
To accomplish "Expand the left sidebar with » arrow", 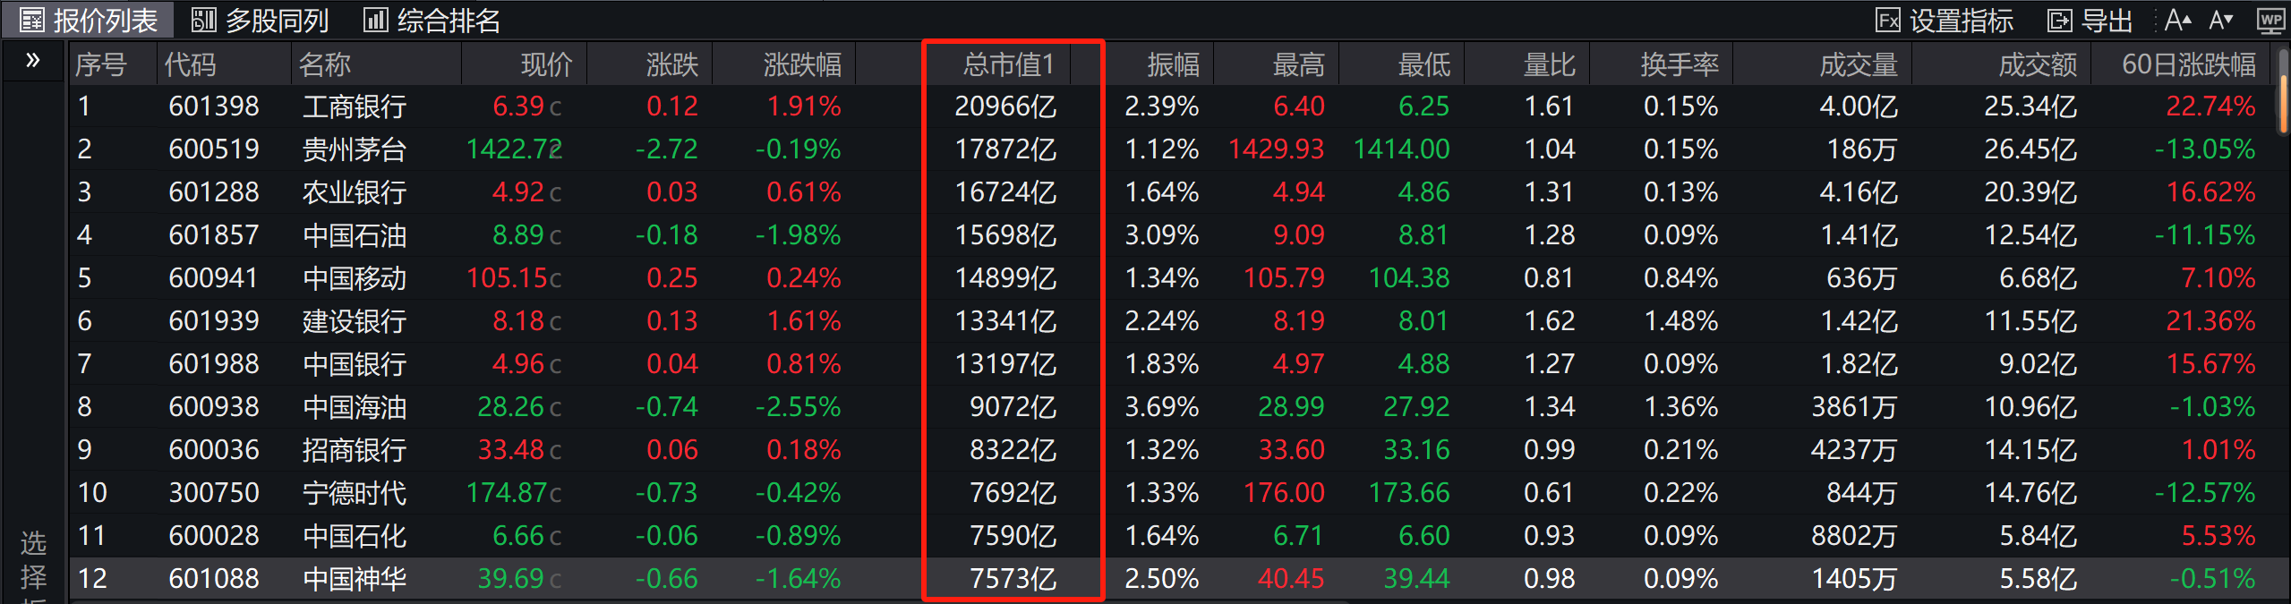I will point(33,61).
